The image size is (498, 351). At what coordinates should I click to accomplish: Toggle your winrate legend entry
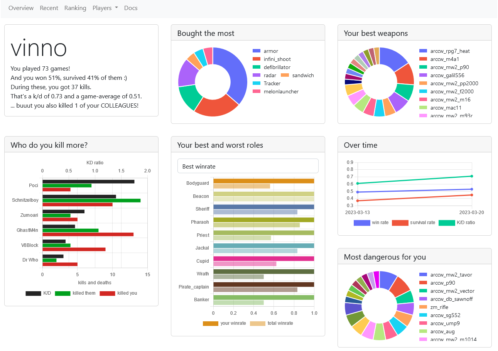tap(224, 324)
